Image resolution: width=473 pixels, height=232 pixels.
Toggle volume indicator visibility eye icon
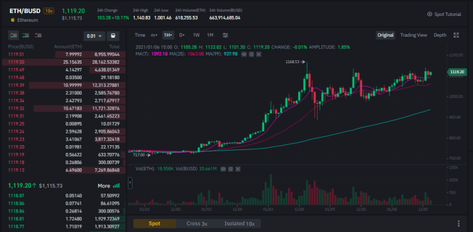pos(223,169)
